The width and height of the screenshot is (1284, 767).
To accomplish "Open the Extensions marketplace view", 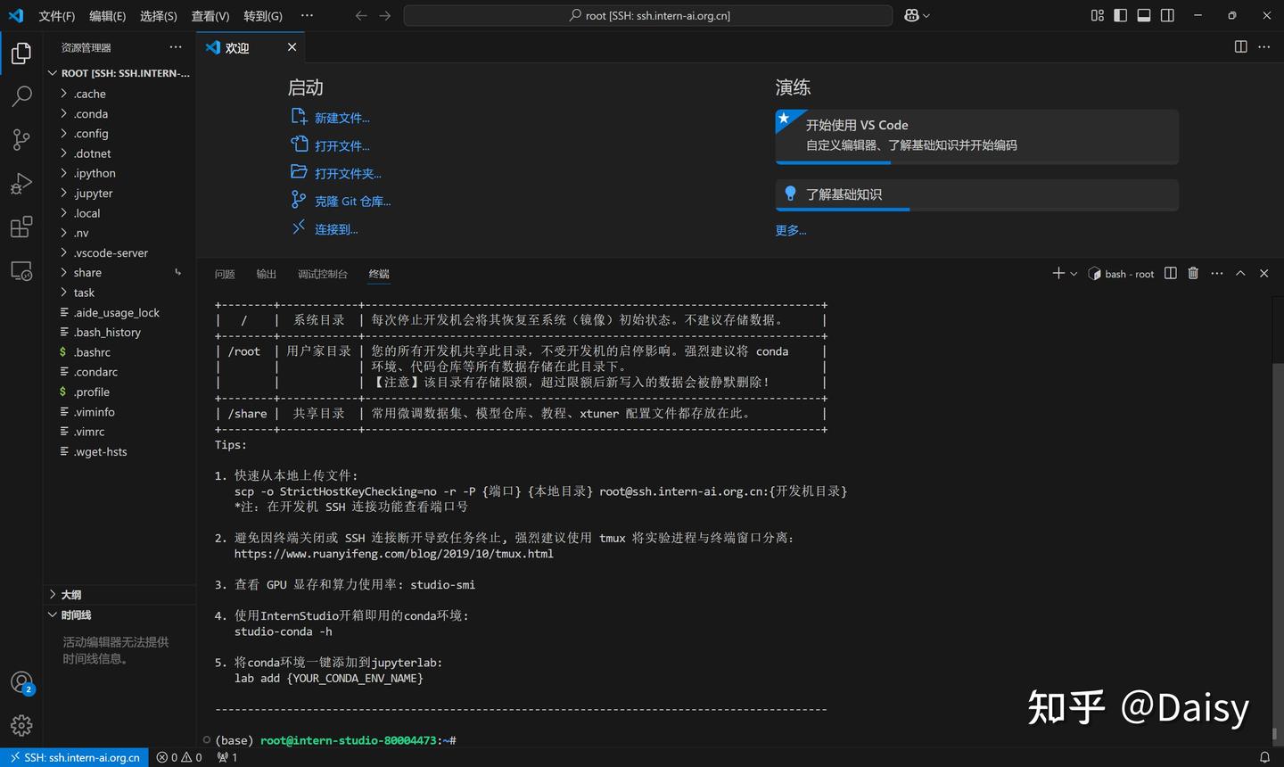I will [x=21, y=227].
